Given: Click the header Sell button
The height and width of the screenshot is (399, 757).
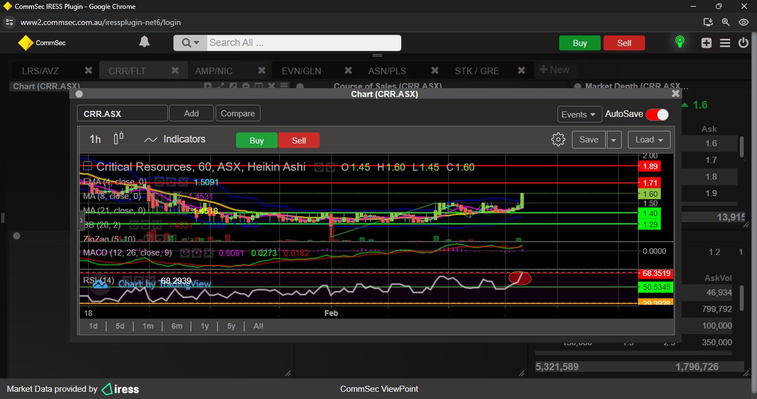Looking at the screenshot, I should click(624, 43).
